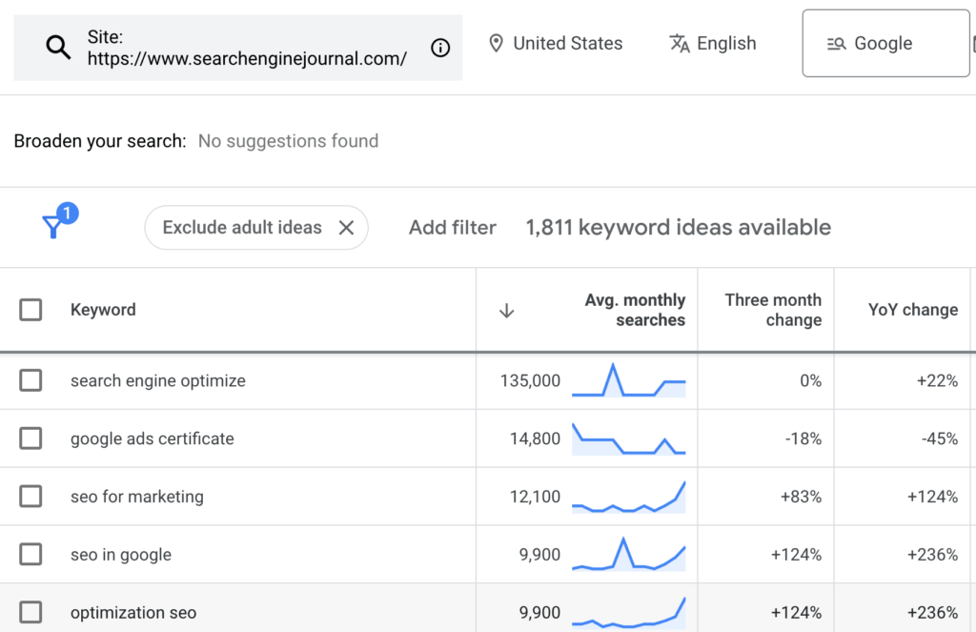Click the descending sort arrow above Avg. monthly searches
The image size is (976, 632).
pos(506,310)
